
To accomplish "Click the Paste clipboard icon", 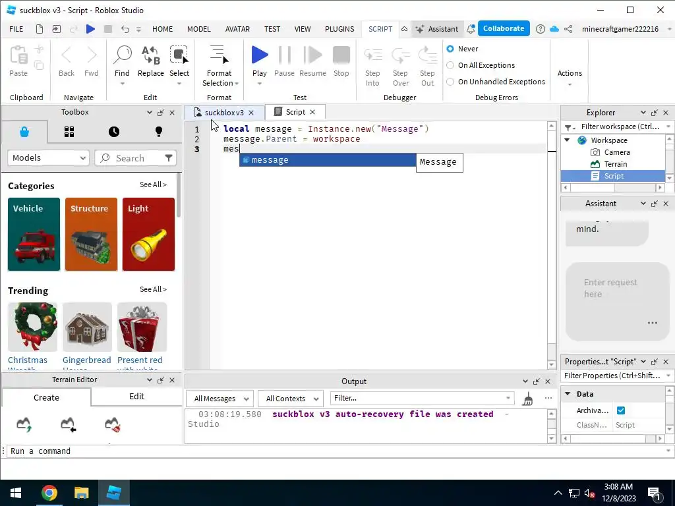I will pos(18,55).
